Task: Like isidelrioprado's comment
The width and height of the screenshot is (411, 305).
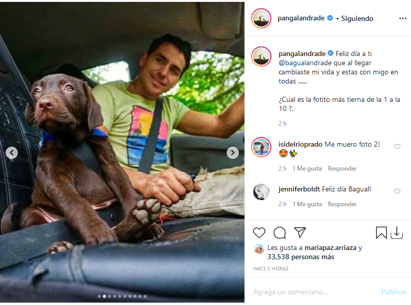Action: coord(397,147)
